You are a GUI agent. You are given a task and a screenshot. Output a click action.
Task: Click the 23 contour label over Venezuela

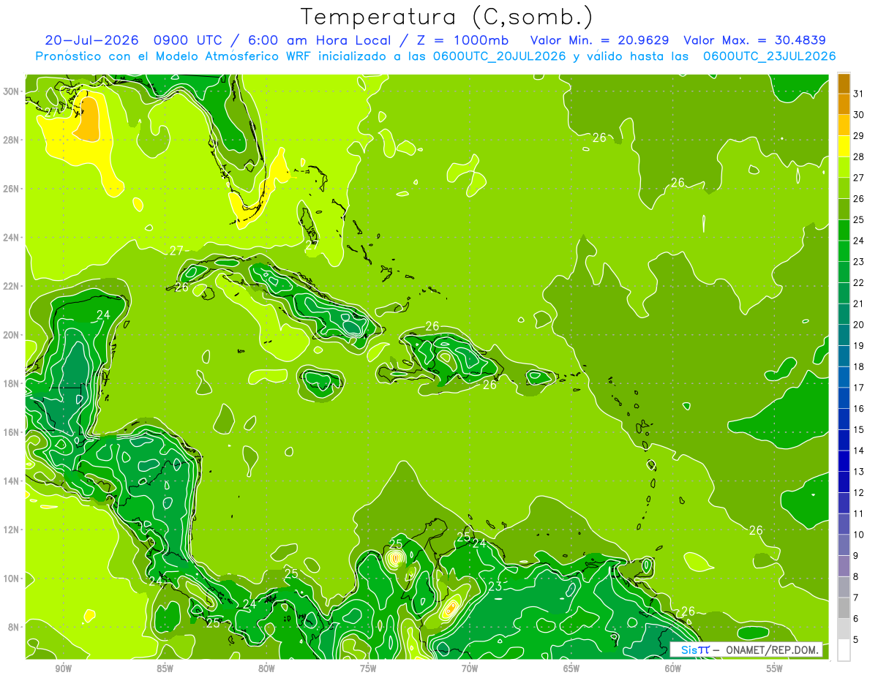(495, 587)
